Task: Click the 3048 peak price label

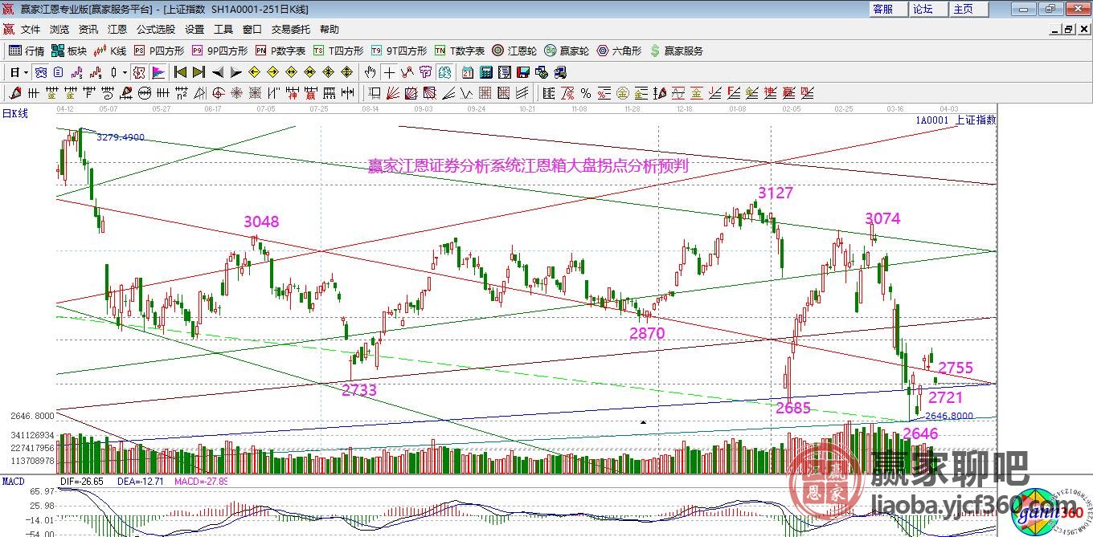Action: point(261,222)
